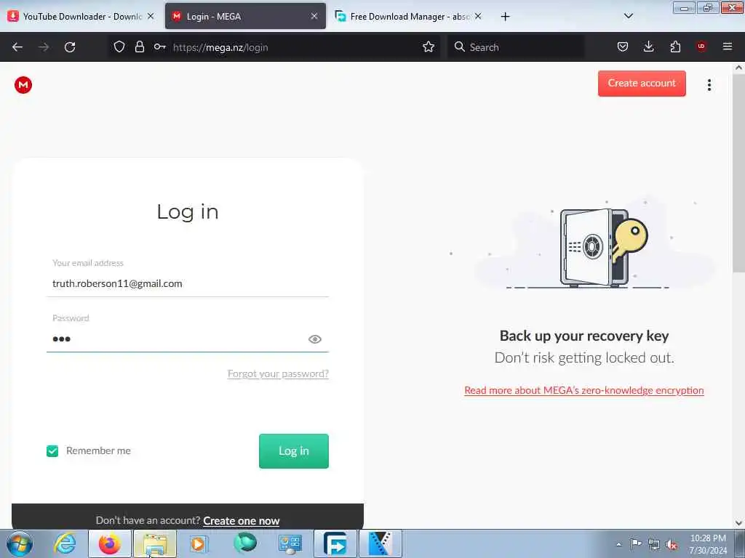Image resolution: width=745 pixels, height=558 pixels.
Task: Open a new browser tab
Action: pyautogui.click(x=505, y=17)
